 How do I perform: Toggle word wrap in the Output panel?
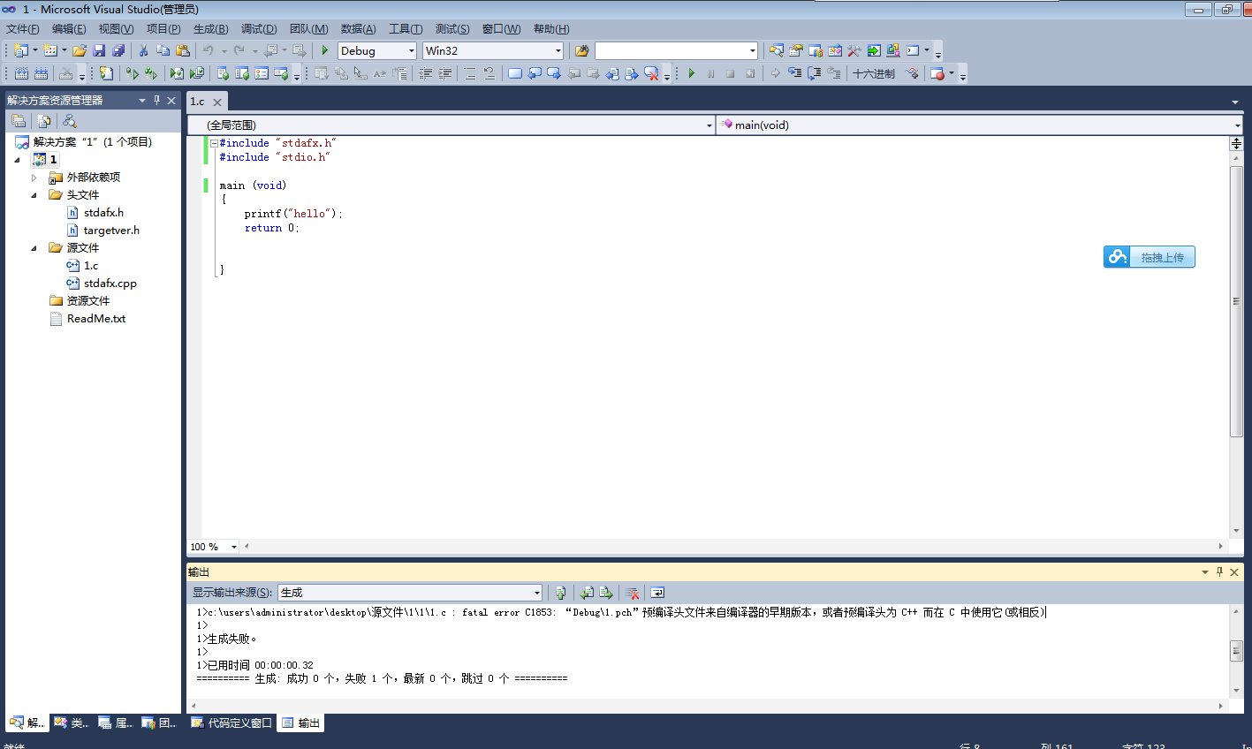657,593
